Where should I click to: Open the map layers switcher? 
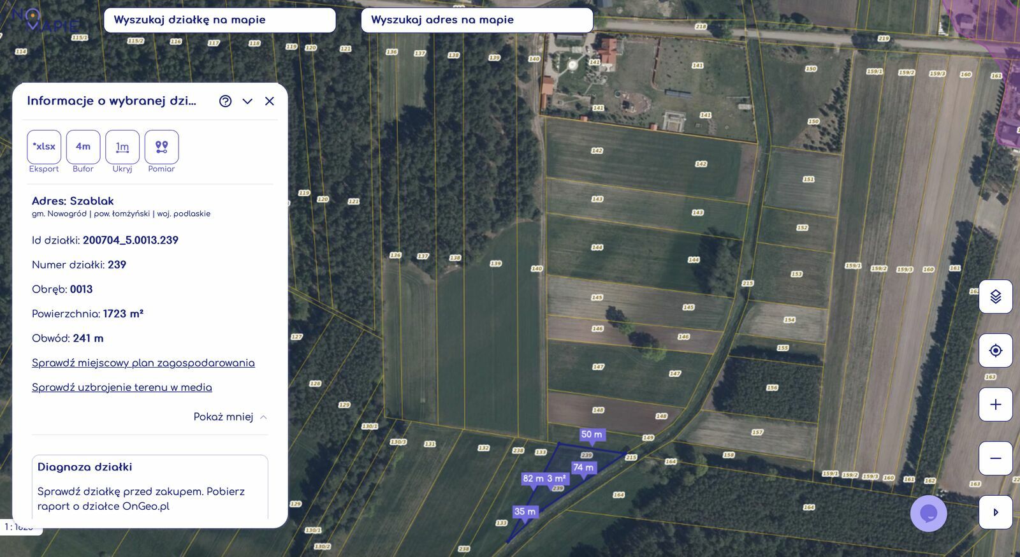click(x=995, y=296)
